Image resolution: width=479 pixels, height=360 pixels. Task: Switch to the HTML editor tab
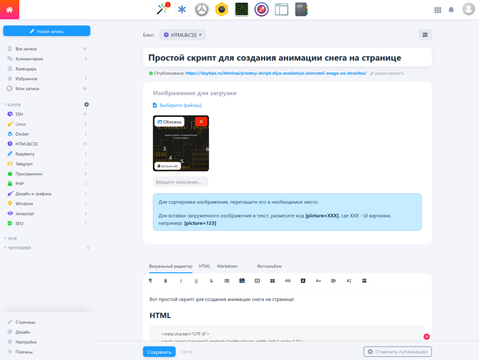[x=204, y=266]
